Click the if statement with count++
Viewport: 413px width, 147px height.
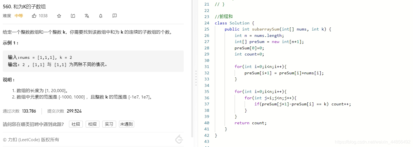click(303, 104)
